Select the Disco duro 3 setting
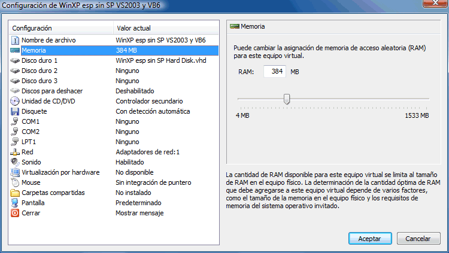This screenshot has width=449, height=253. click(114, 81)
